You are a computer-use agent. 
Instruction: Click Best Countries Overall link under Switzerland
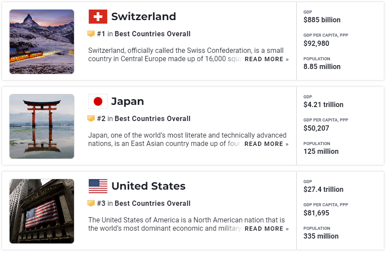pos(152,34)
